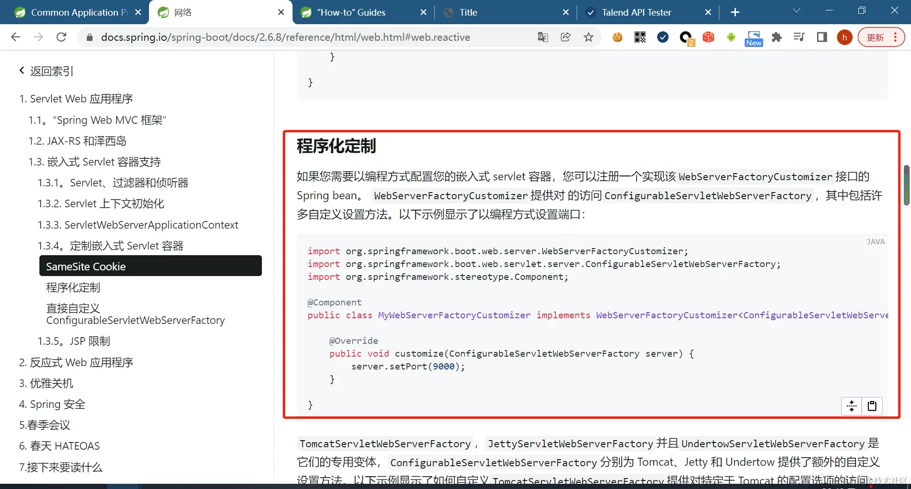Viewport: 911px width, 489px height.
Task: Go to 1.3.1 Servlet、过滤器和侦听器
Action: click(113, 183)
